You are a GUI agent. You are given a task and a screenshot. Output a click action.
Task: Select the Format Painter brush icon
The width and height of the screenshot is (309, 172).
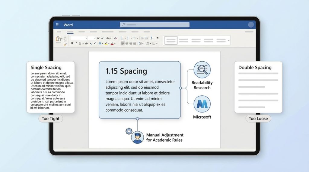[65, 44]
